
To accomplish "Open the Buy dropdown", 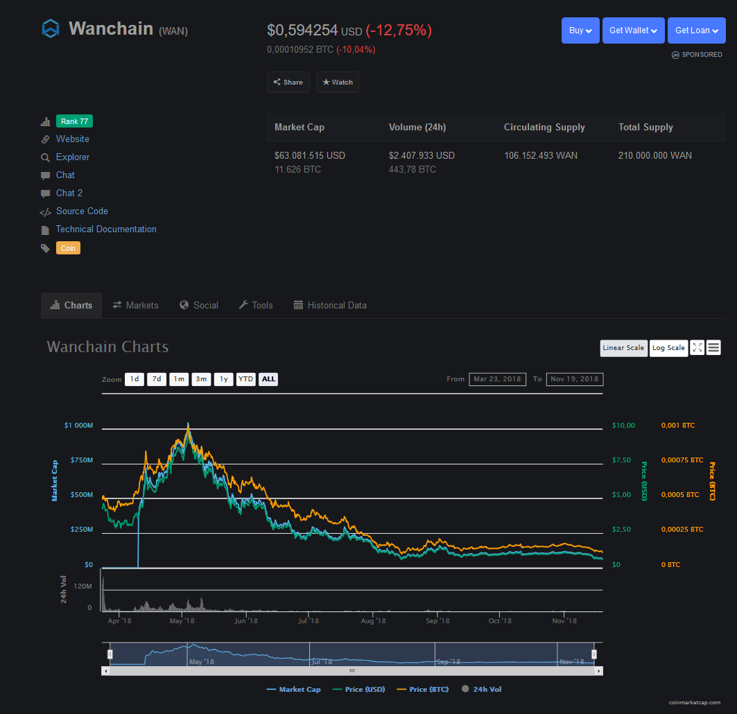I will tap(580, 31).
